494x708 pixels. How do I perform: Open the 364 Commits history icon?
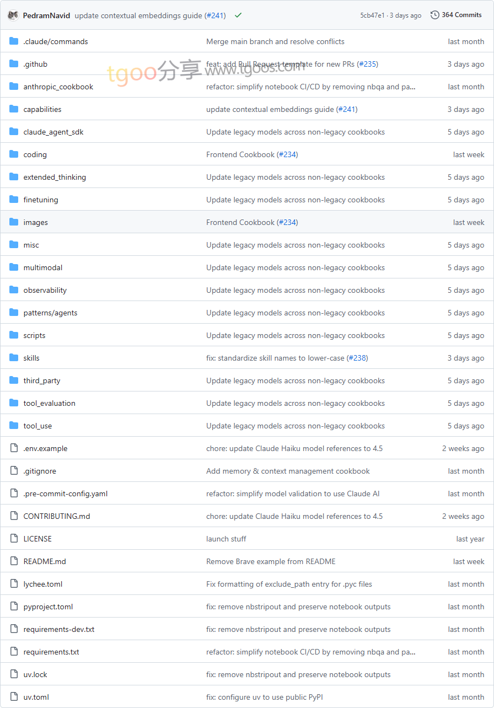(x=435, y=15)
